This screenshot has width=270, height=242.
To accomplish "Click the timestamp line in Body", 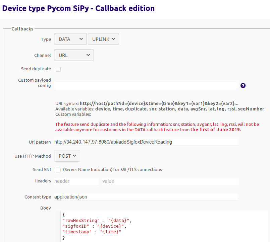I will (x=92, y=232).
